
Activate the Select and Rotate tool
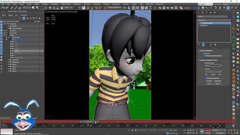(x=54, y=7)
